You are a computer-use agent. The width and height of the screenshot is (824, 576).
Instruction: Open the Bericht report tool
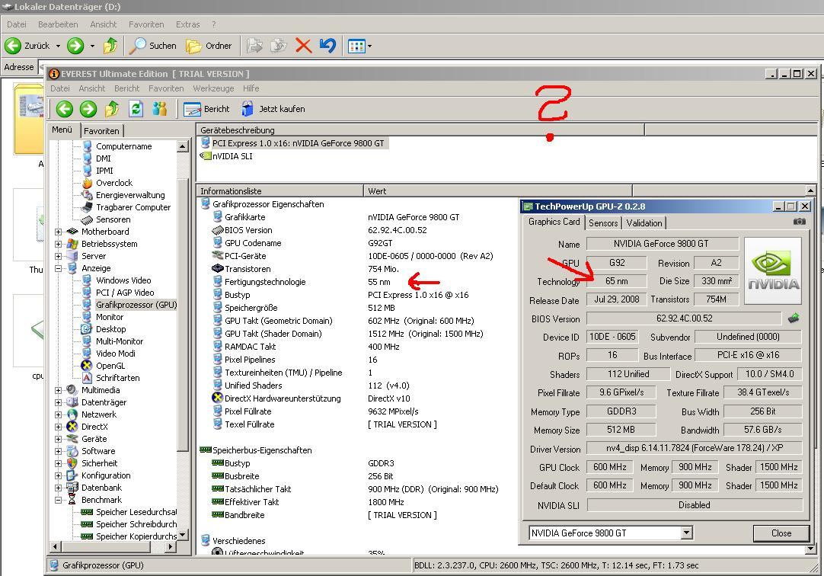tap(206, 109)
